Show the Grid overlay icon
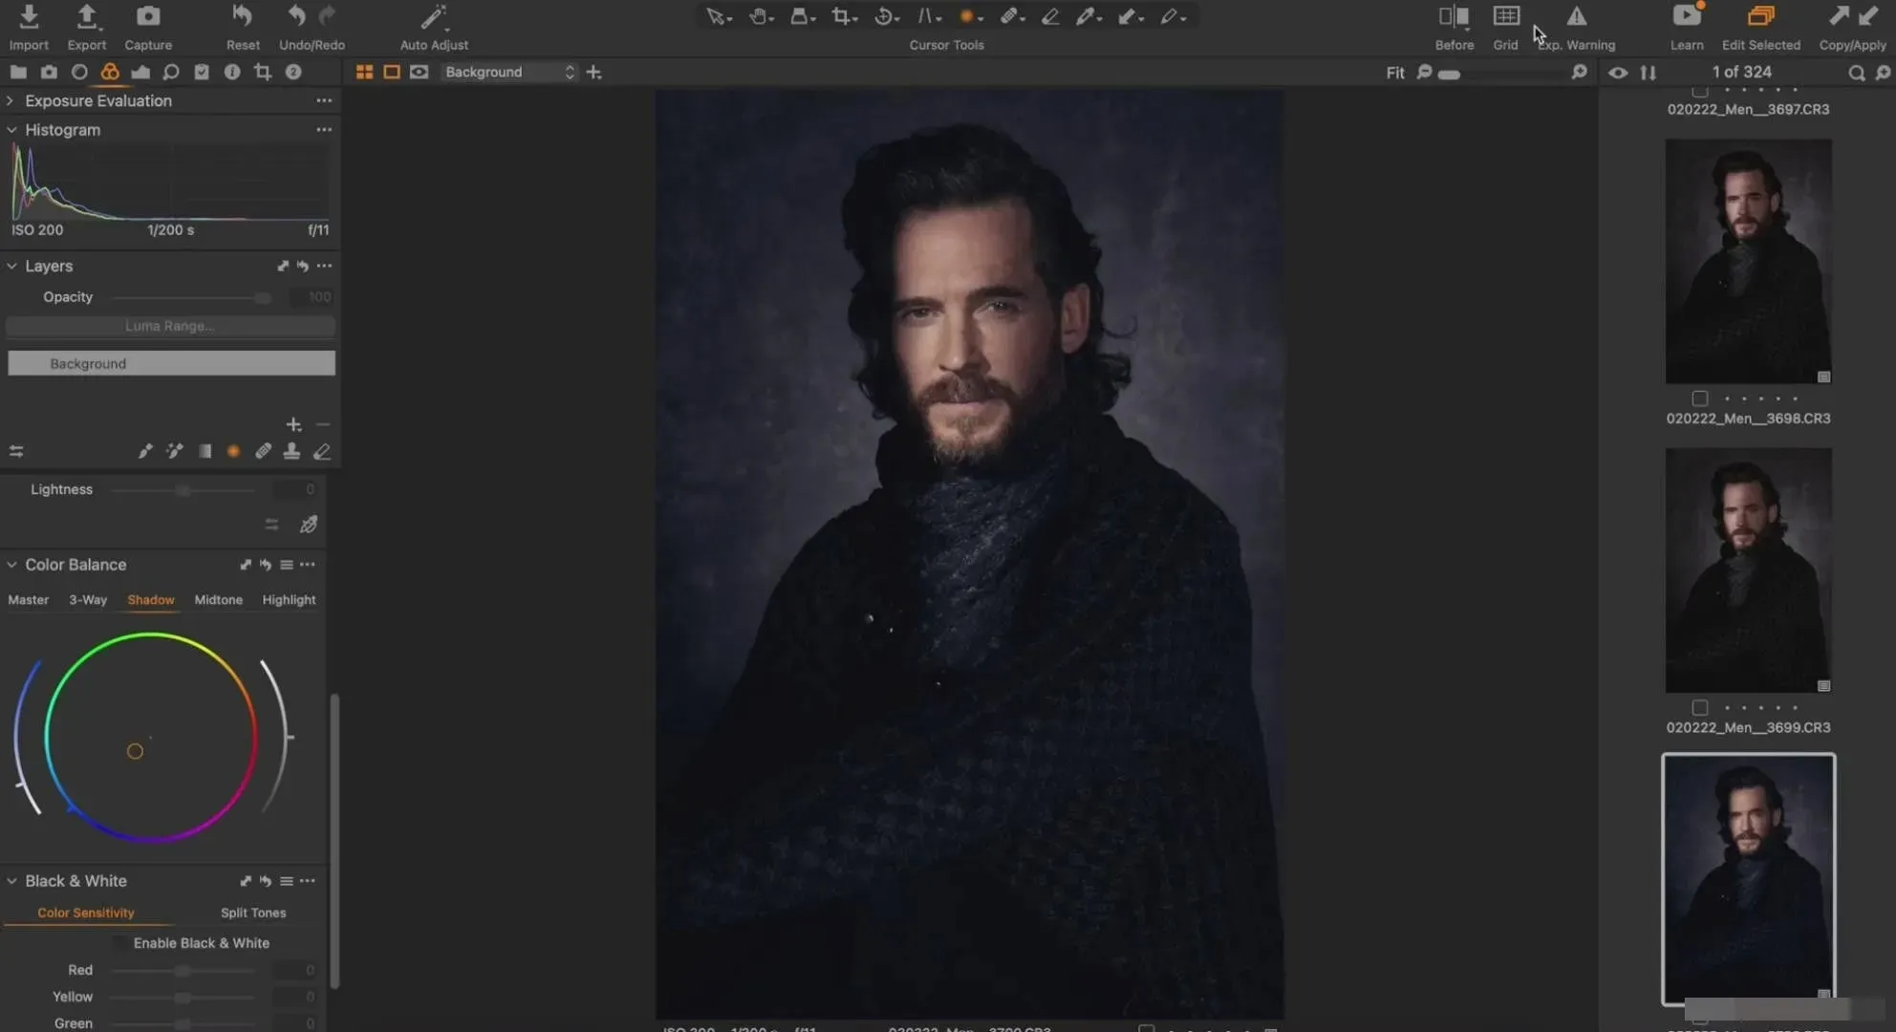Viewport: 1896px width, 1032px height. point(1506,16)
